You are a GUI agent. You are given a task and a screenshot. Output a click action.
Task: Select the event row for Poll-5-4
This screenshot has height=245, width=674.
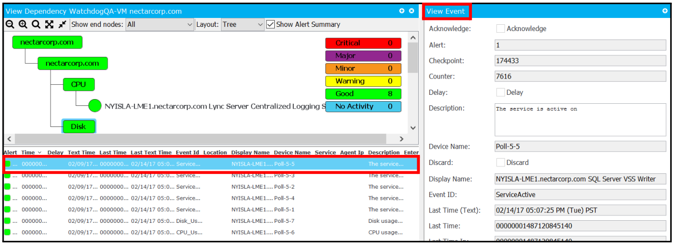click(211, 198)
